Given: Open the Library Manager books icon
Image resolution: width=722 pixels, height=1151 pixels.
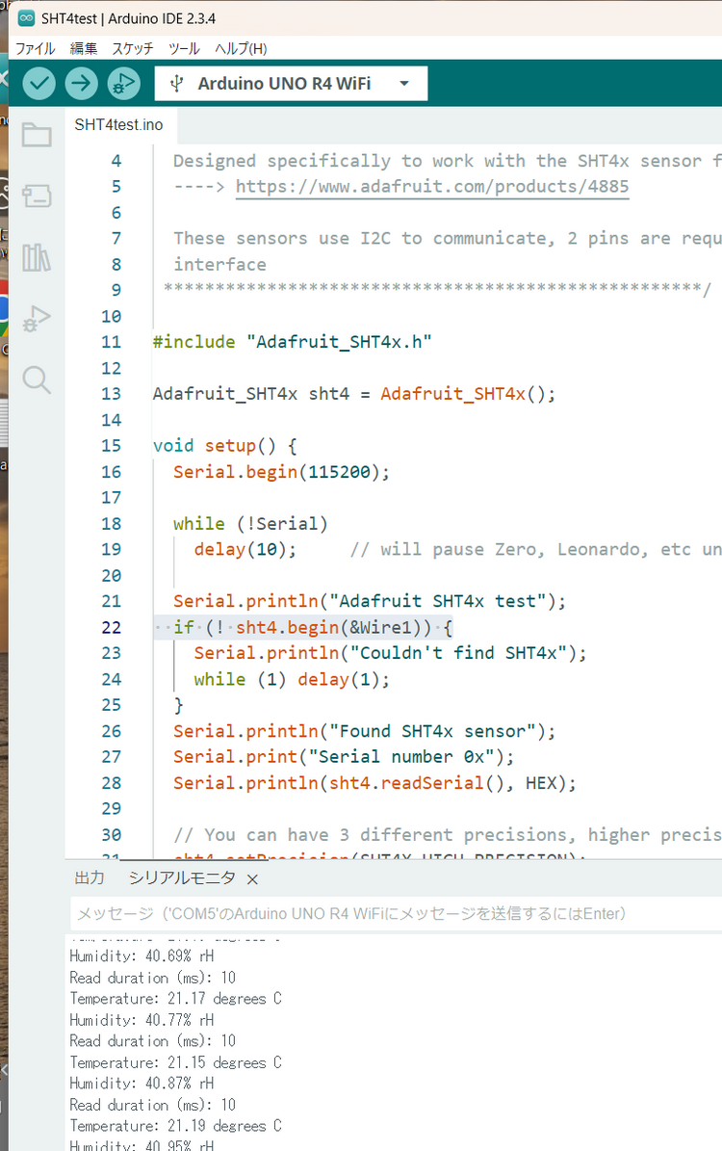Looking at the screenshot, I should [x=37, y=257].
